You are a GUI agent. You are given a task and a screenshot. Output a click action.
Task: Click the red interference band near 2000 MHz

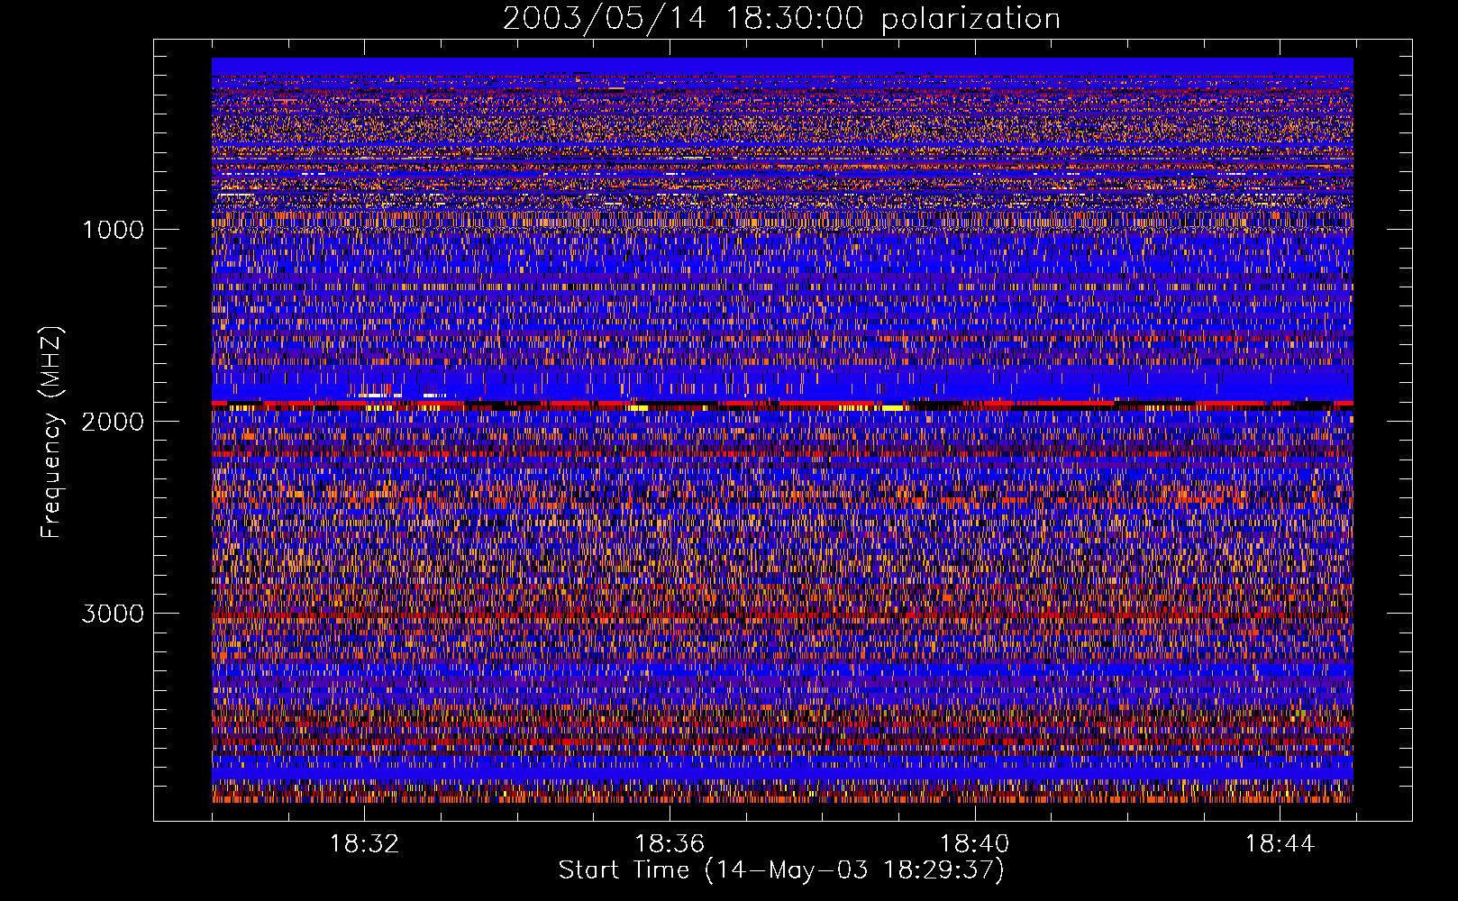coord(782,405)
